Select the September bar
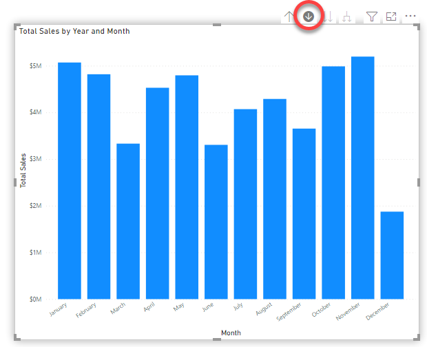 (304, 214)
